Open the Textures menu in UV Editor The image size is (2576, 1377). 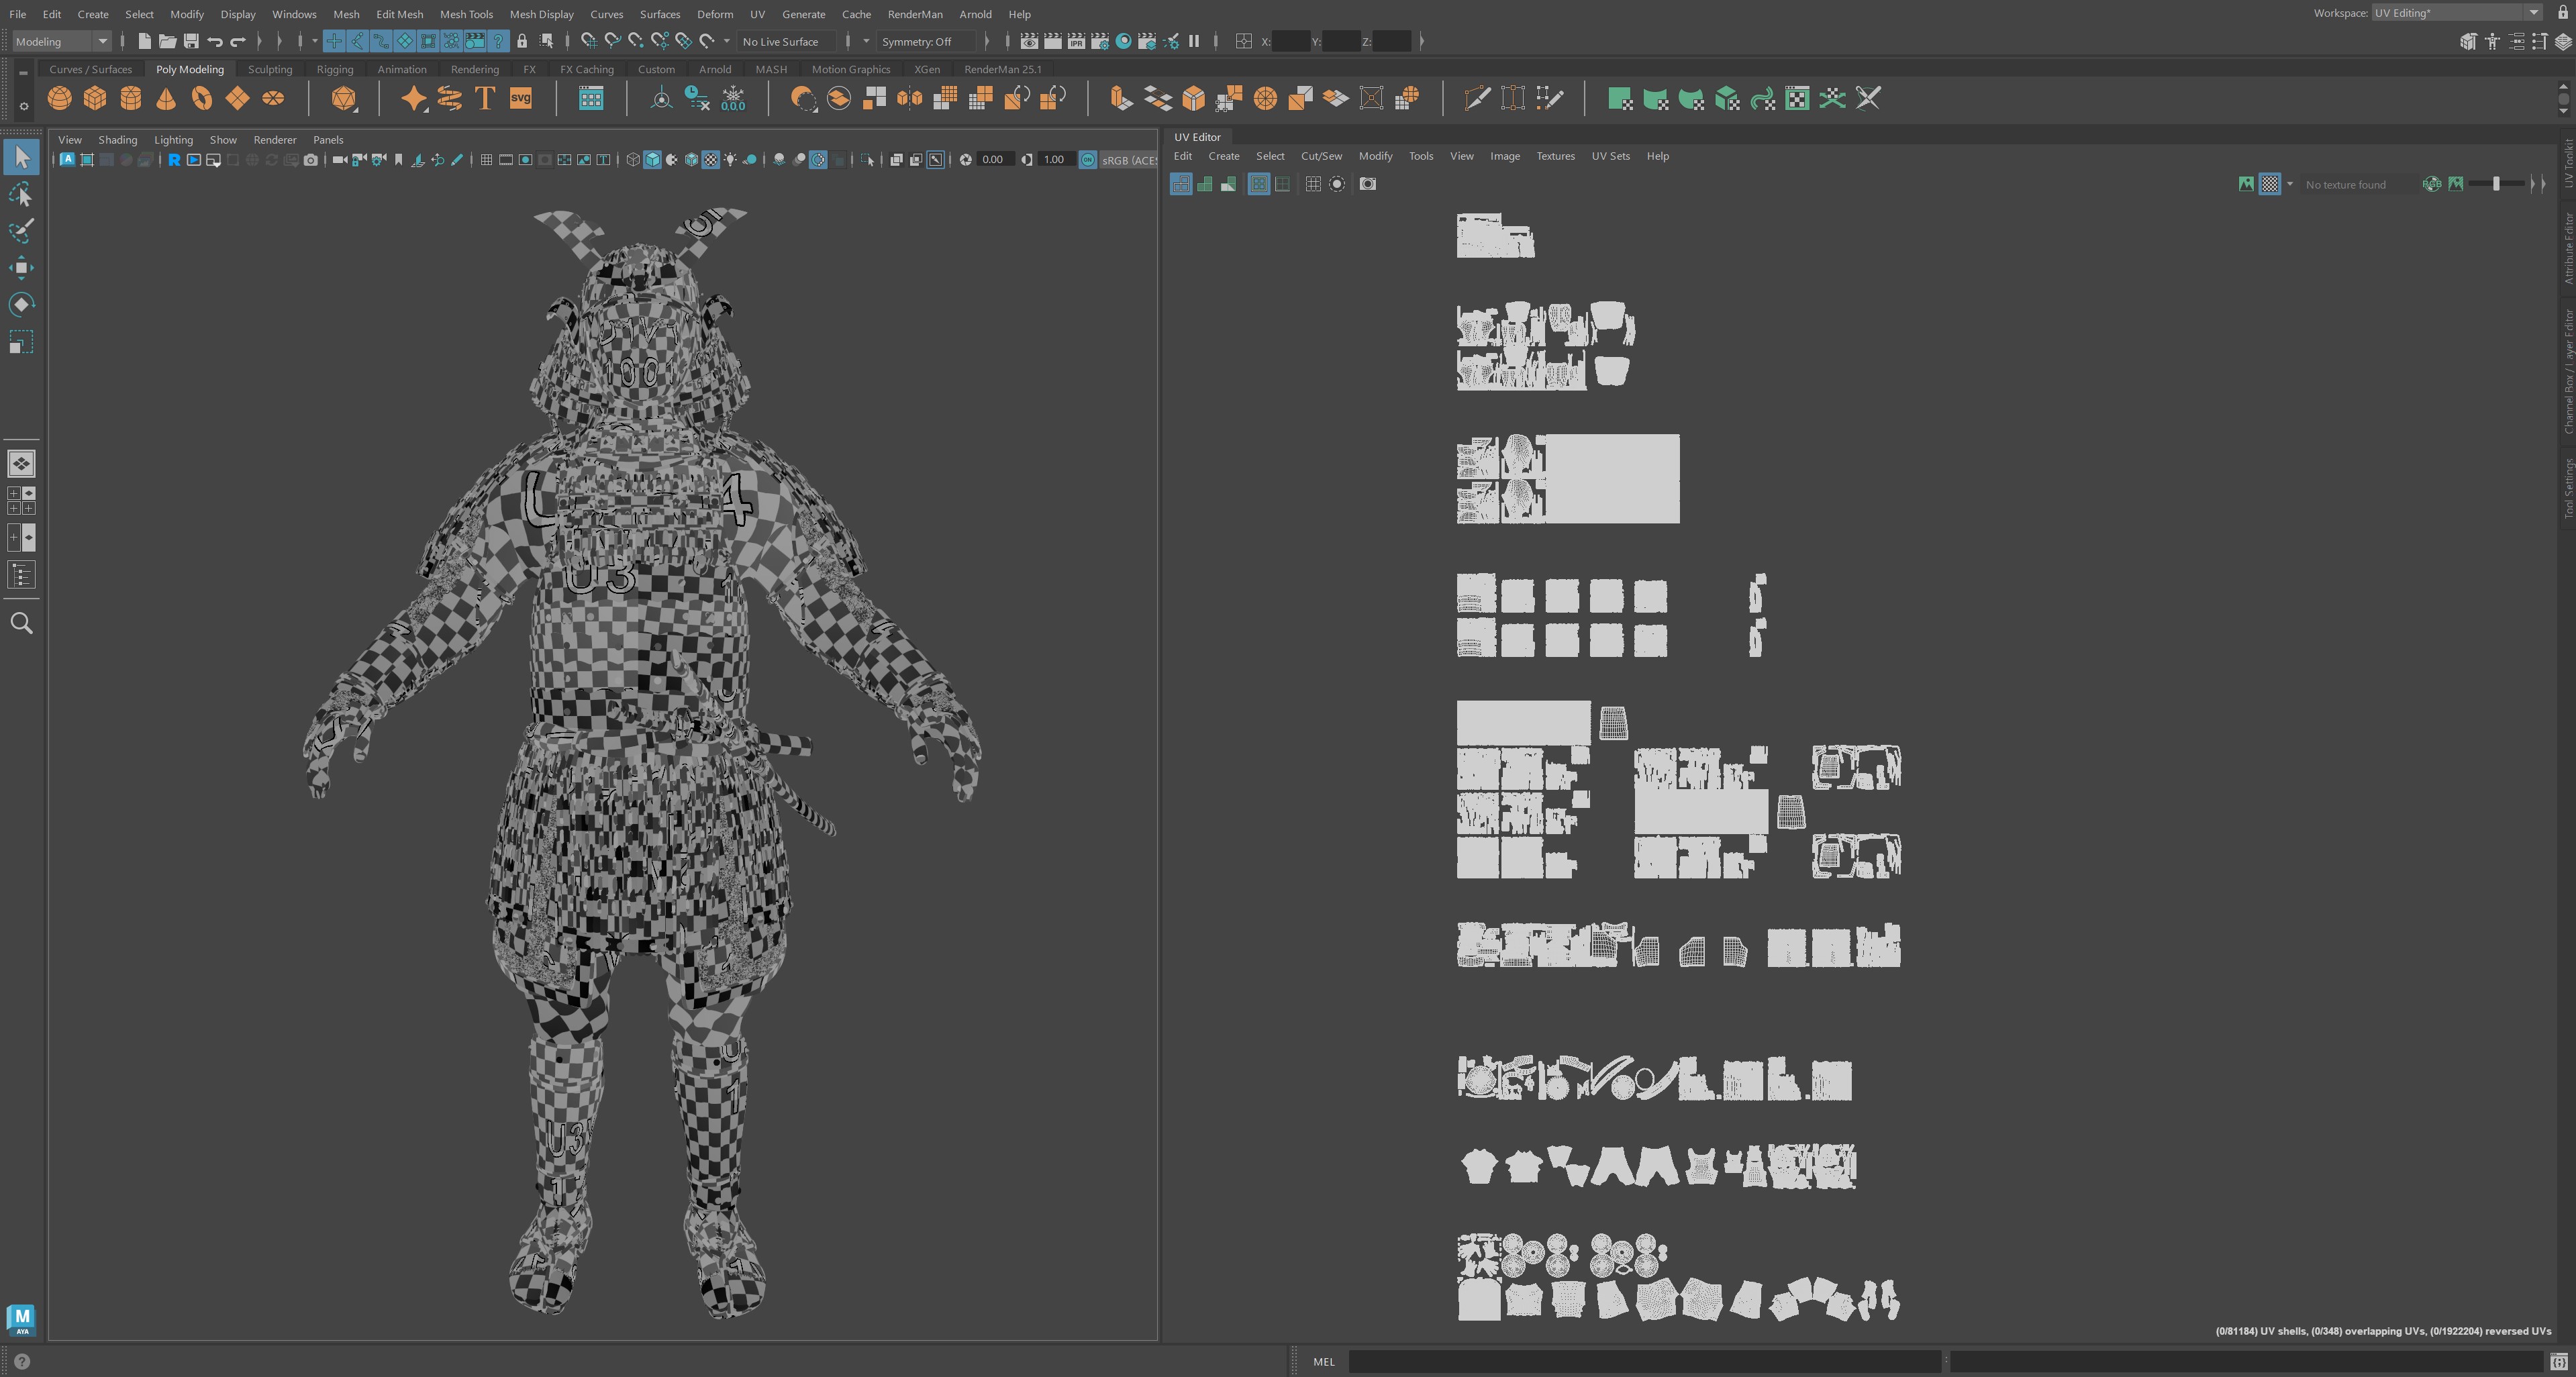tap(1556, 156)
